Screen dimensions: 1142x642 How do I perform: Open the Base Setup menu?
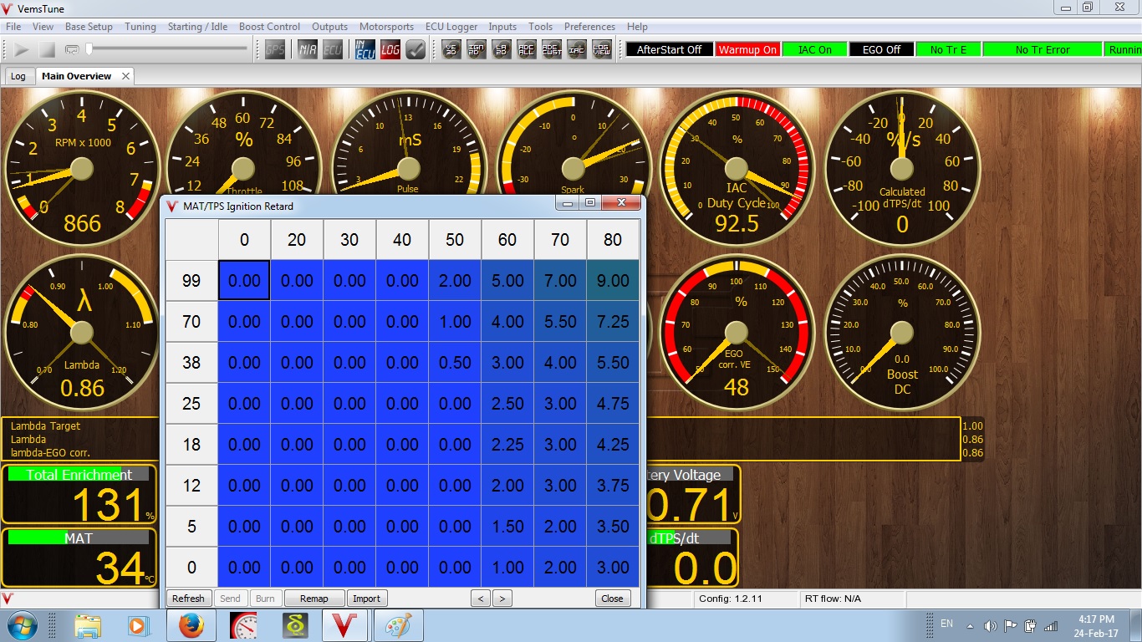coord(89,27)
